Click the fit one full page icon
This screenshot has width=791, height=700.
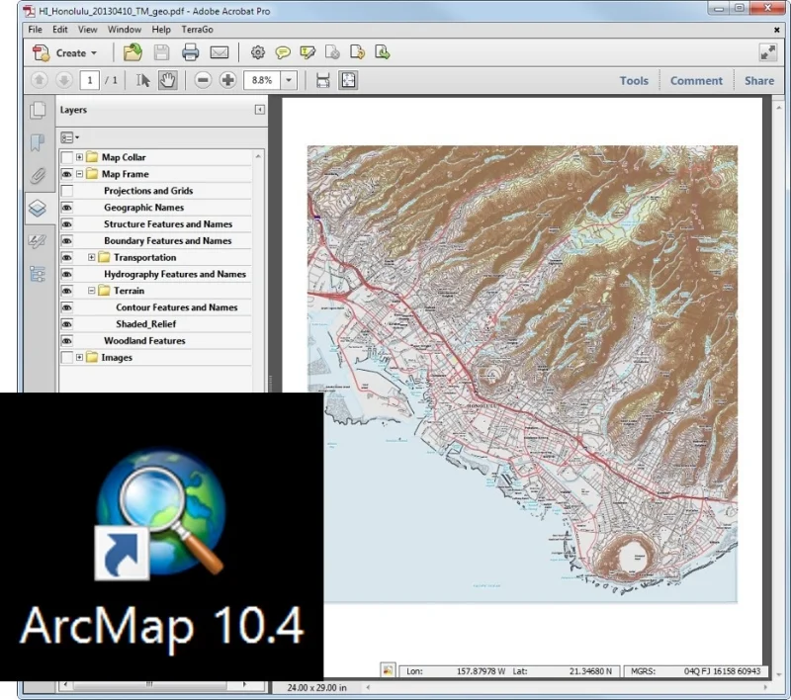point(348,80)
